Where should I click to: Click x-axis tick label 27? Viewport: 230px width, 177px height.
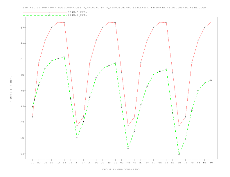90,163
